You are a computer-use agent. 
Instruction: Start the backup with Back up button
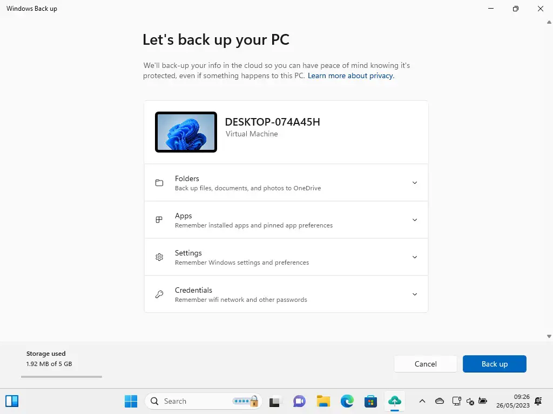coord(494,364)
